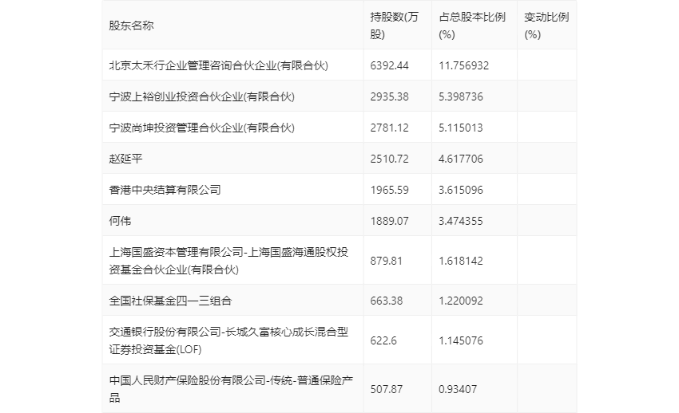Viewport: 679px width, 413px height.
Task: Click the percentage 3.474355
Action: pyautogui.click(x=461, y=221)
